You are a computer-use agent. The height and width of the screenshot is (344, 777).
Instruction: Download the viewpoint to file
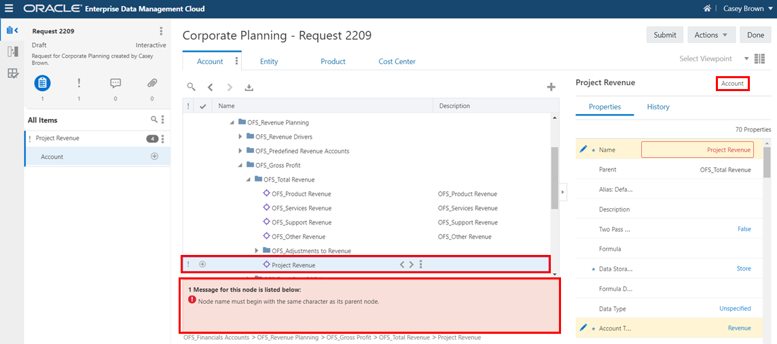249,87
